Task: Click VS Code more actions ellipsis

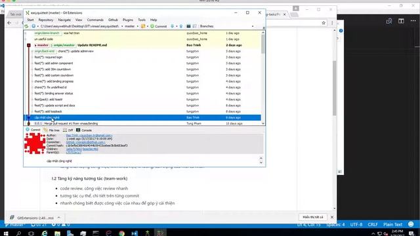Action: coord(413,21)
